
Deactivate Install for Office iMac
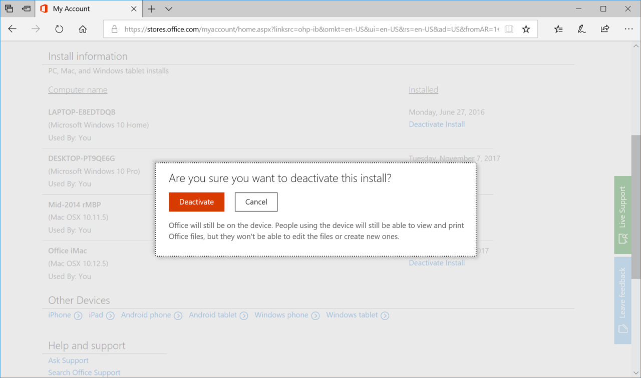click(437, 262)
